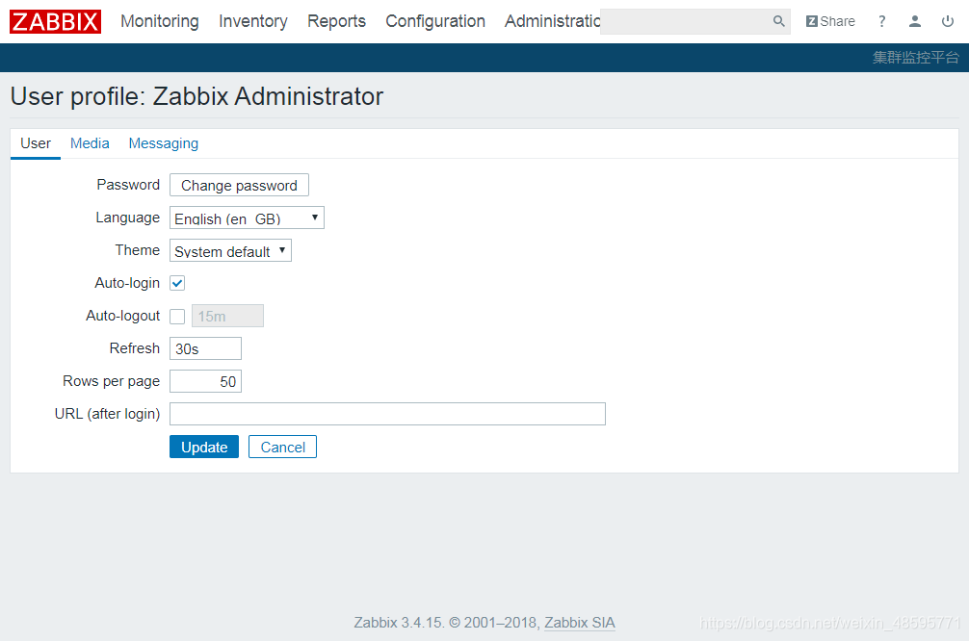Switch to the User tab
The width and height of the screenshot is (969, 641).
[36, 143]
